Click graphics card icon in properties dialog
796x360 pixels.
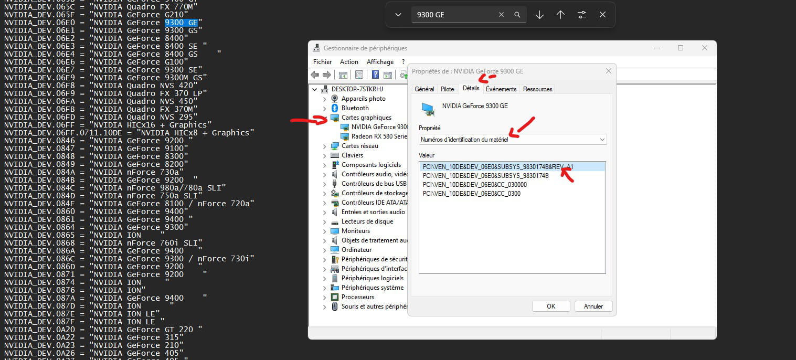click(428, 109)
